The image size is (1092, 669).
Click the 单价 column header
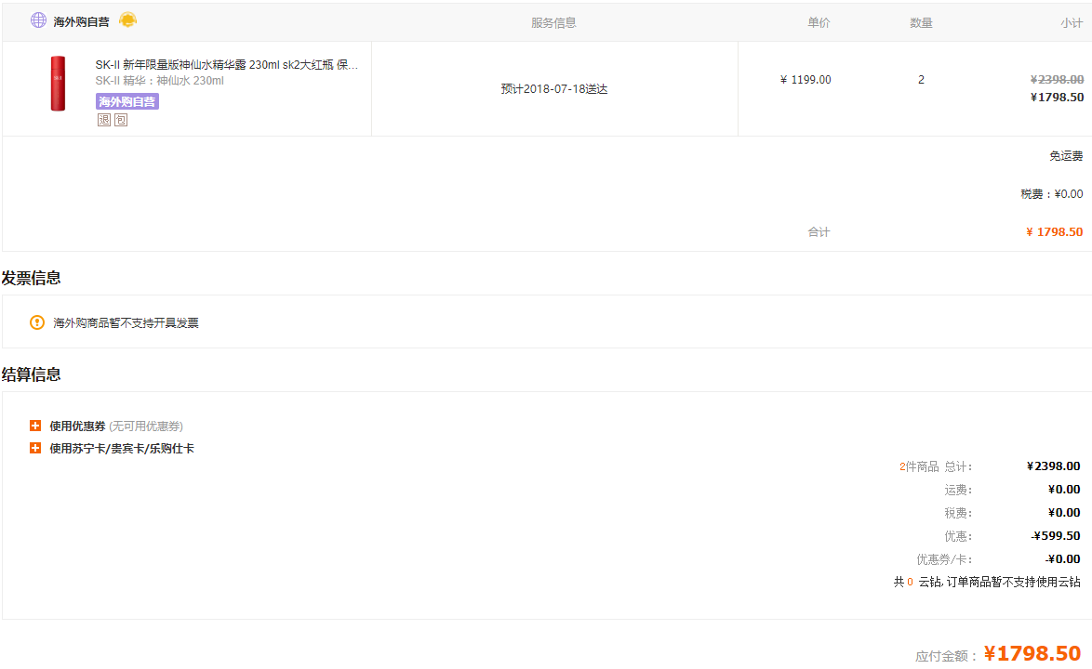tap(819, 23)
